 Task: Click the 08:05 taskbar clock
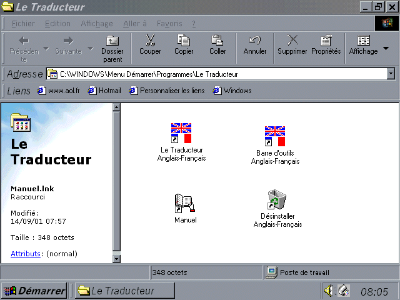[x=374, y=292]
